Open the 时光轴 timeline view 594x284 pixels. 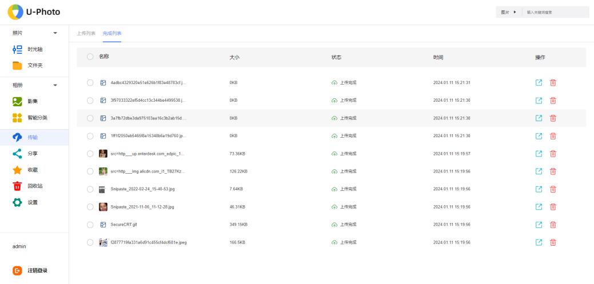click(x=35, y=49)
